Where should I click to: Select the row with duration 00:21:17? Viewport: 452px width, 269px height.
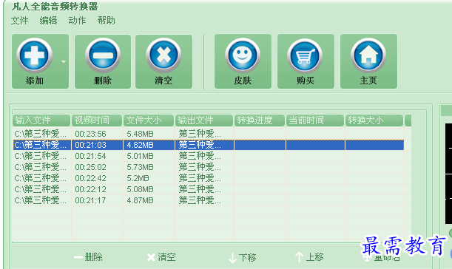209,200
